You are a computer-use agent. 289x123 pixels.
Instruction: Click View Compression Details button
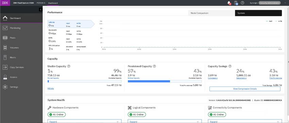[245, 89]
